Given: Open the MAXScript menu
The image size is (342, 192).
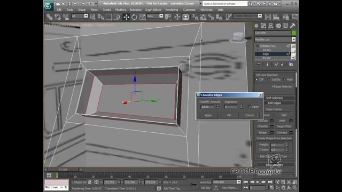Looking at the screenshot, I should [206, 10].
